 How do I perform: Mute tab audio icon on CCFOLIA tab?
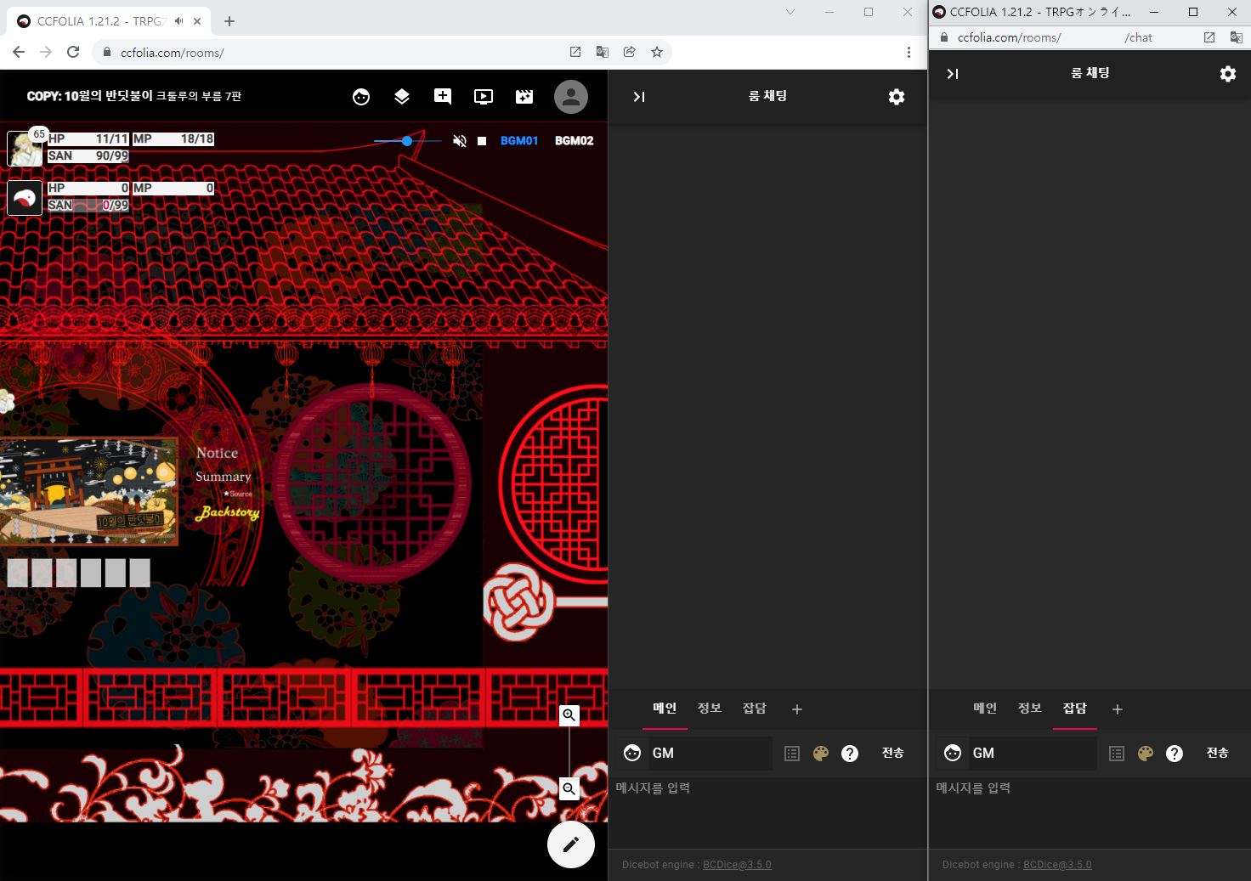[178, 21]
